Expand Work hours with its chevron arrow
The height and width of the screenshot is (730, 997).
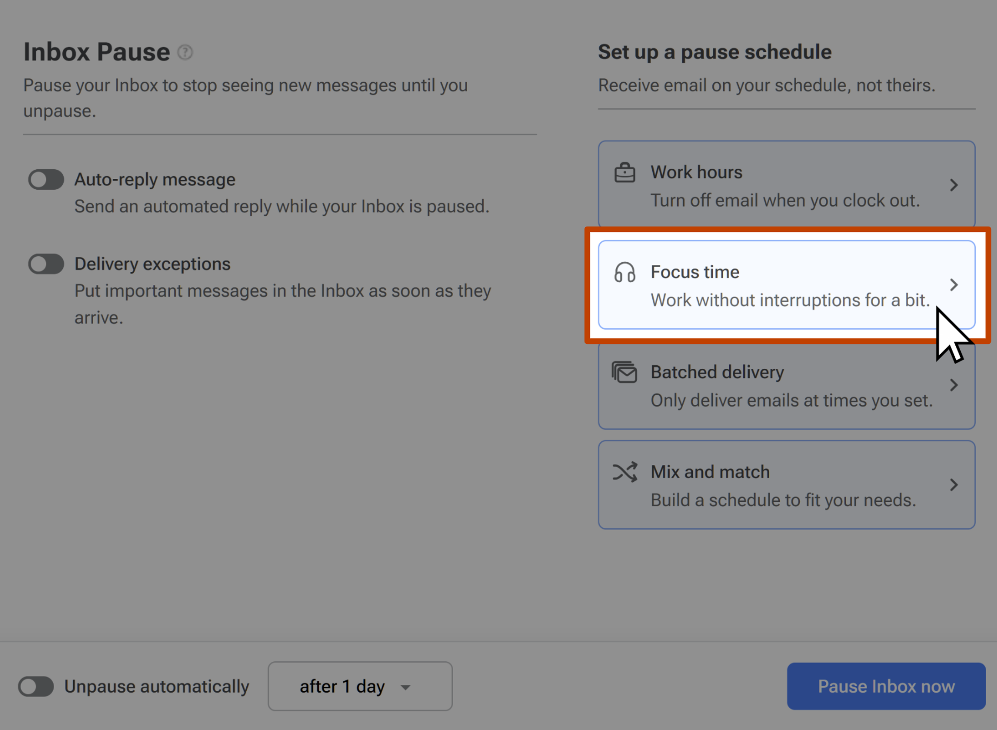pyautogui.click(x=954, y=185)
